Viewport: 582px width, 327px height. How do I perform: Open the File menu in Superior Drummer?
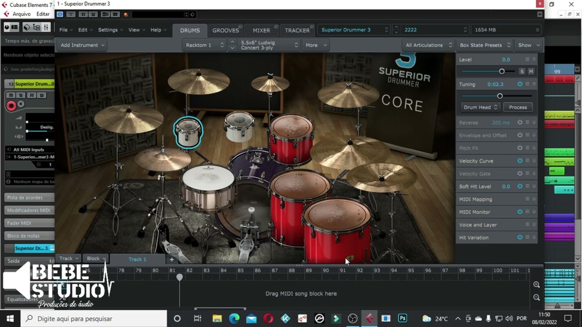pos(66,30)
